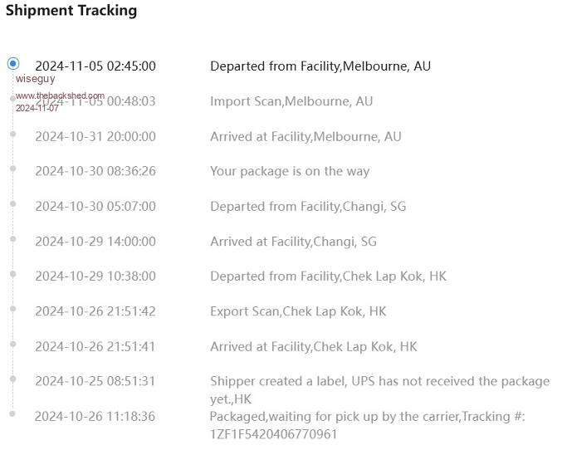Select the timeline dot for Arrived at Changi, SG

12,238
